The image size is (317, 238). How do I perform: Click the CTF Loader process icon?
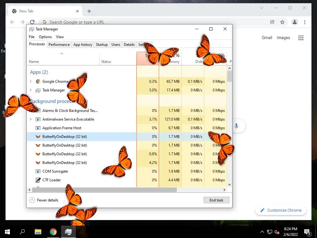(38, 180)
